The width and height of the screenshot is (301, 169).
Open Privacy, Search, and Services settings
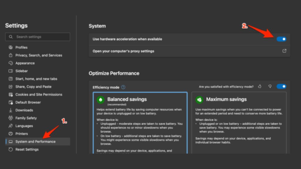tap(39, 55)
